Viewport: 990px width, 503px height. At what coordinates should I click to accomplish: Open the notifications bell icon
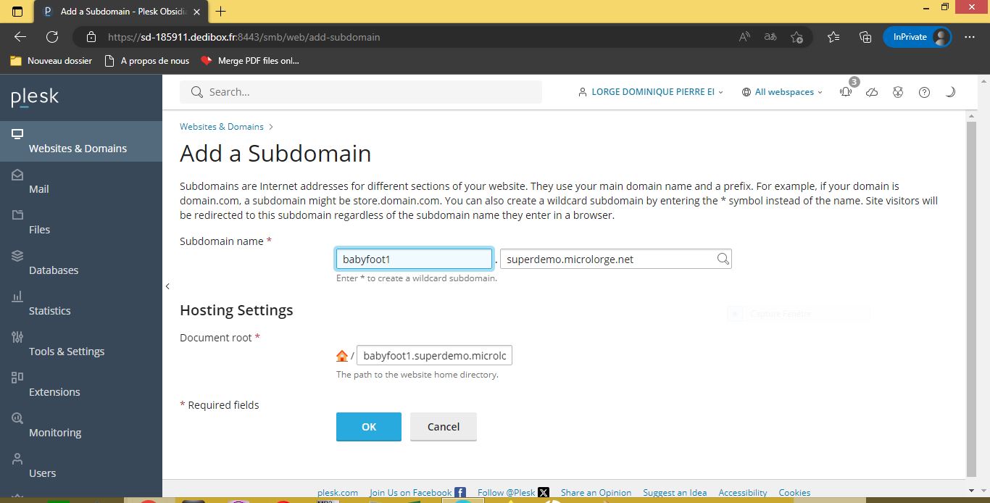click(846, 92)
